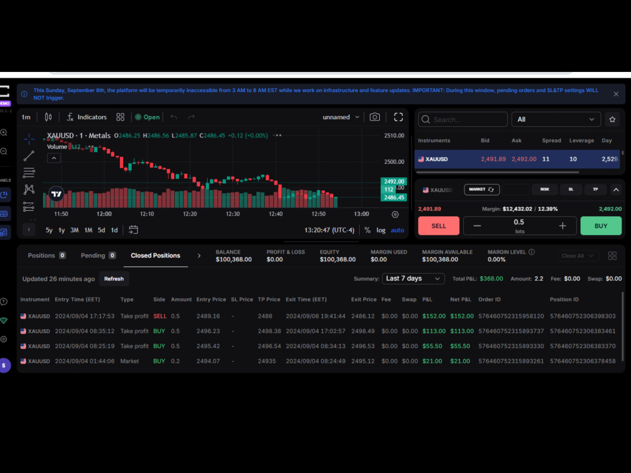Screen dimensions: 631x473
Task: Enable the RISK option on the order panel
Action: pos(544,189)
